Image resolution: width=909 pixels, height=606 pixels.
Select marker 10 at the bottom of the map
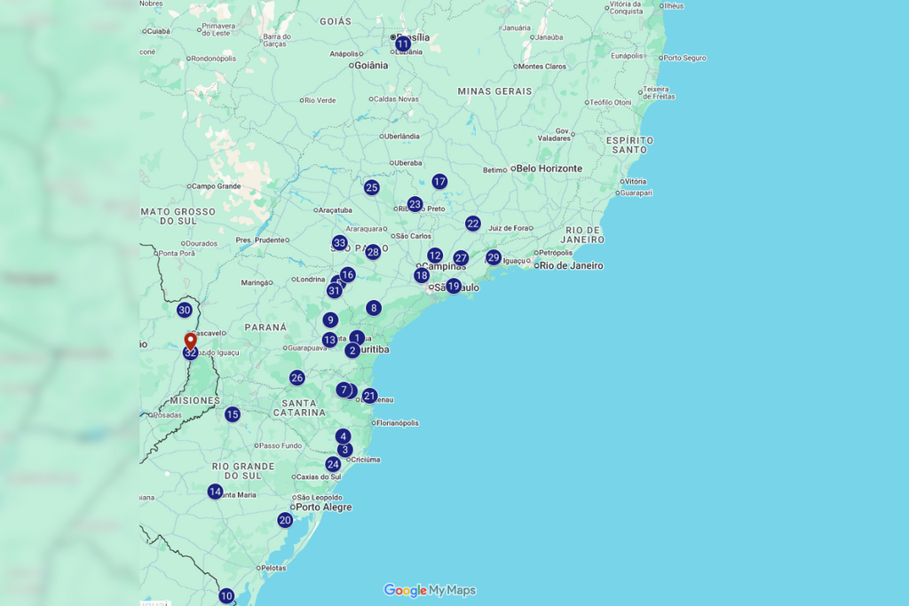(226, 596)
